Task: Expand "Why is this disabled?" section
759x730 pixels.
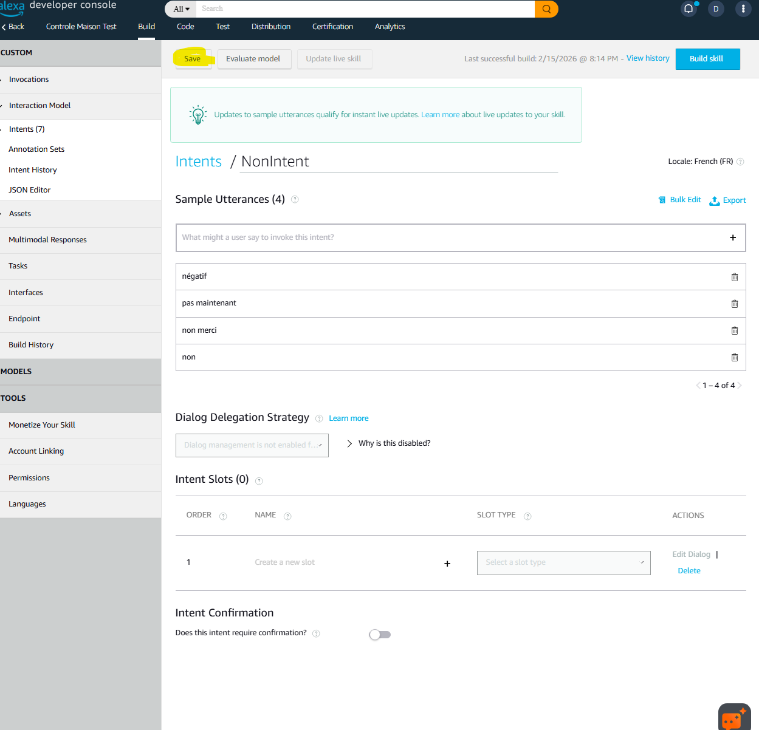Action: click(349, 443)
